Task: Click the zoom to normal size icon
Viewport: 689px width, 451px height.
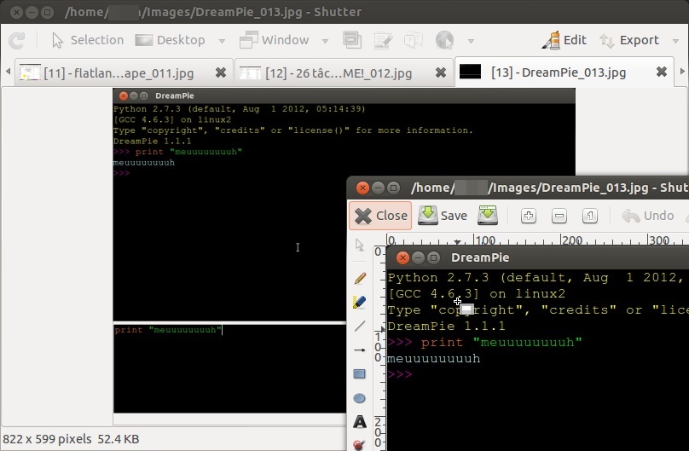Action: pos(590,216)
